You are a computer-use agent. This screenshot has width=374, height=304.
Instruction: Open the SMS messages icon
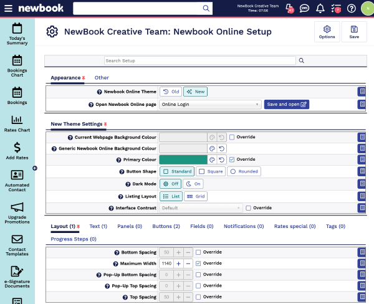[x=304, y=8]
